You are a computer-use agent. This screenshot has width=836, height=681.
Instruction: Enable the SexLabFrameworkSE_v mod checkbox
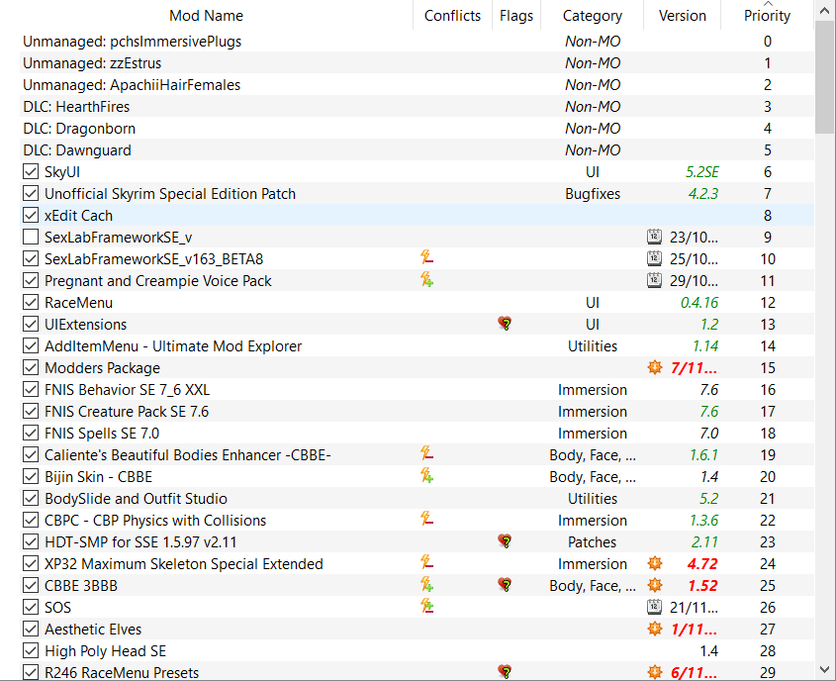[x=31, y=237]
